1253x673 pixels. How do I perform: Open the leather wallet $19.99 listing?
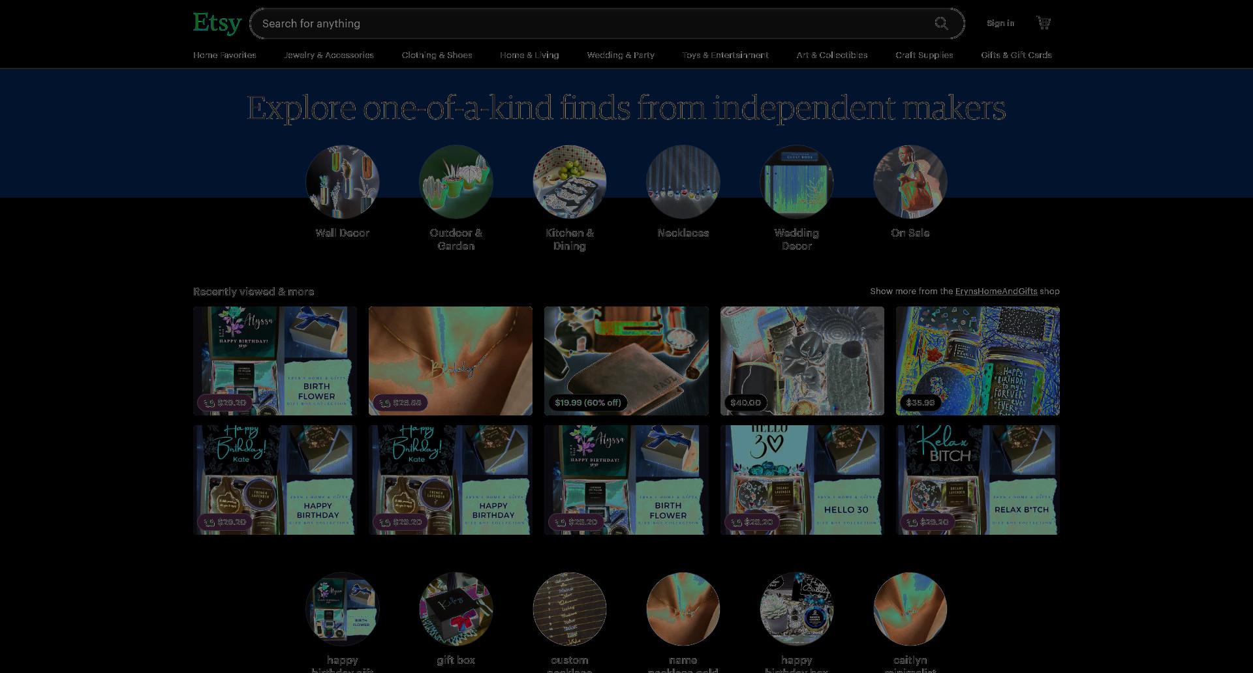coord(626,361)
